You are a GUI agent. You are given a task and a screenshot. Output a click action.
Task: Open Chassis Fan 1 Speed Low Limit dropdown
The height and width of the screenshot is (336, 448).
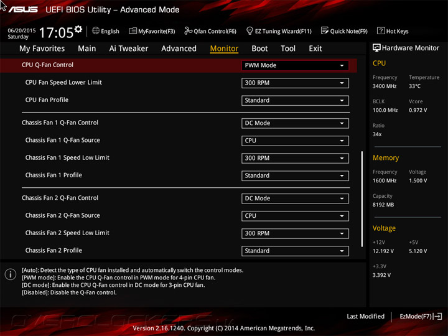(x=295, y=158)
